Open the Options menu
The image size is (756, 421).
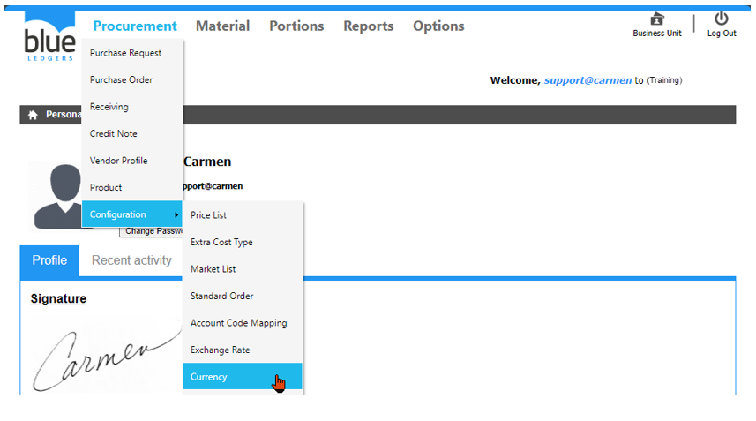pos(438,26)
